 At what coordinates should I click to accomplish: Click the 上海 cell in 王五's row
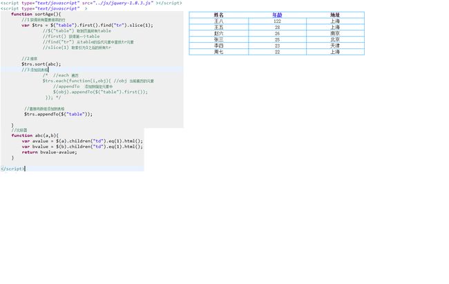click(x=335, y=27)
